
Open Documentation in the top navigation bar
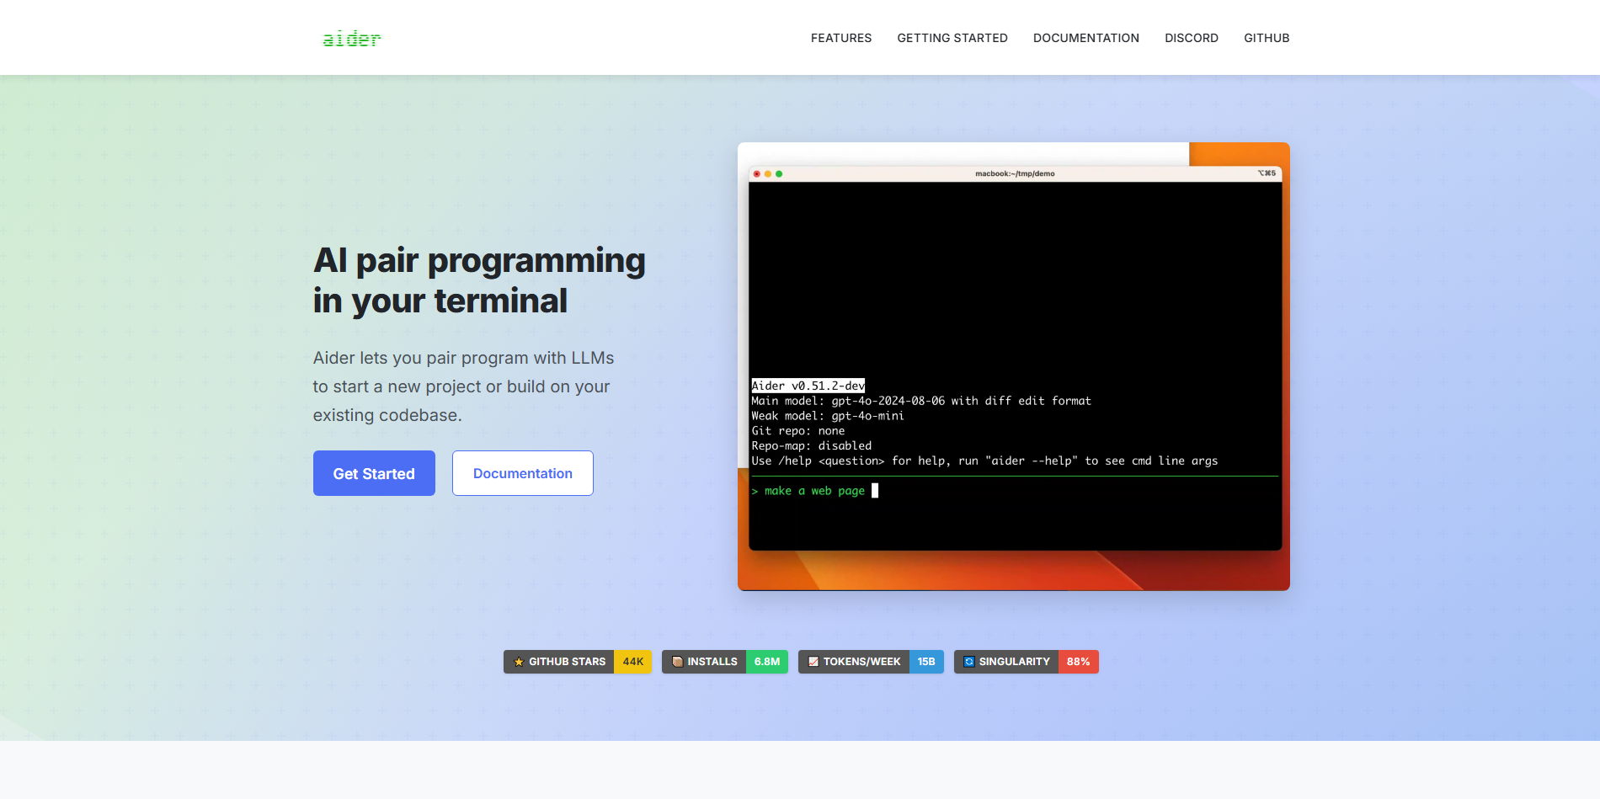(1086, 38)
